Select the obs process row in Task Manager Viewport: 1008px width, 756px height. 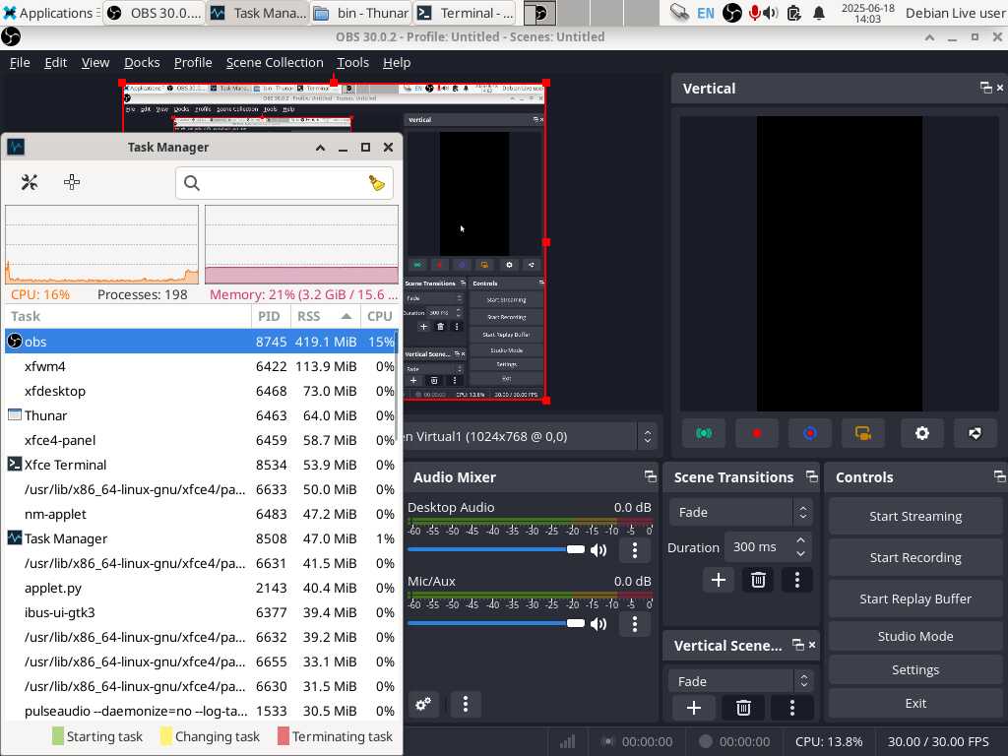click(201, 342)
